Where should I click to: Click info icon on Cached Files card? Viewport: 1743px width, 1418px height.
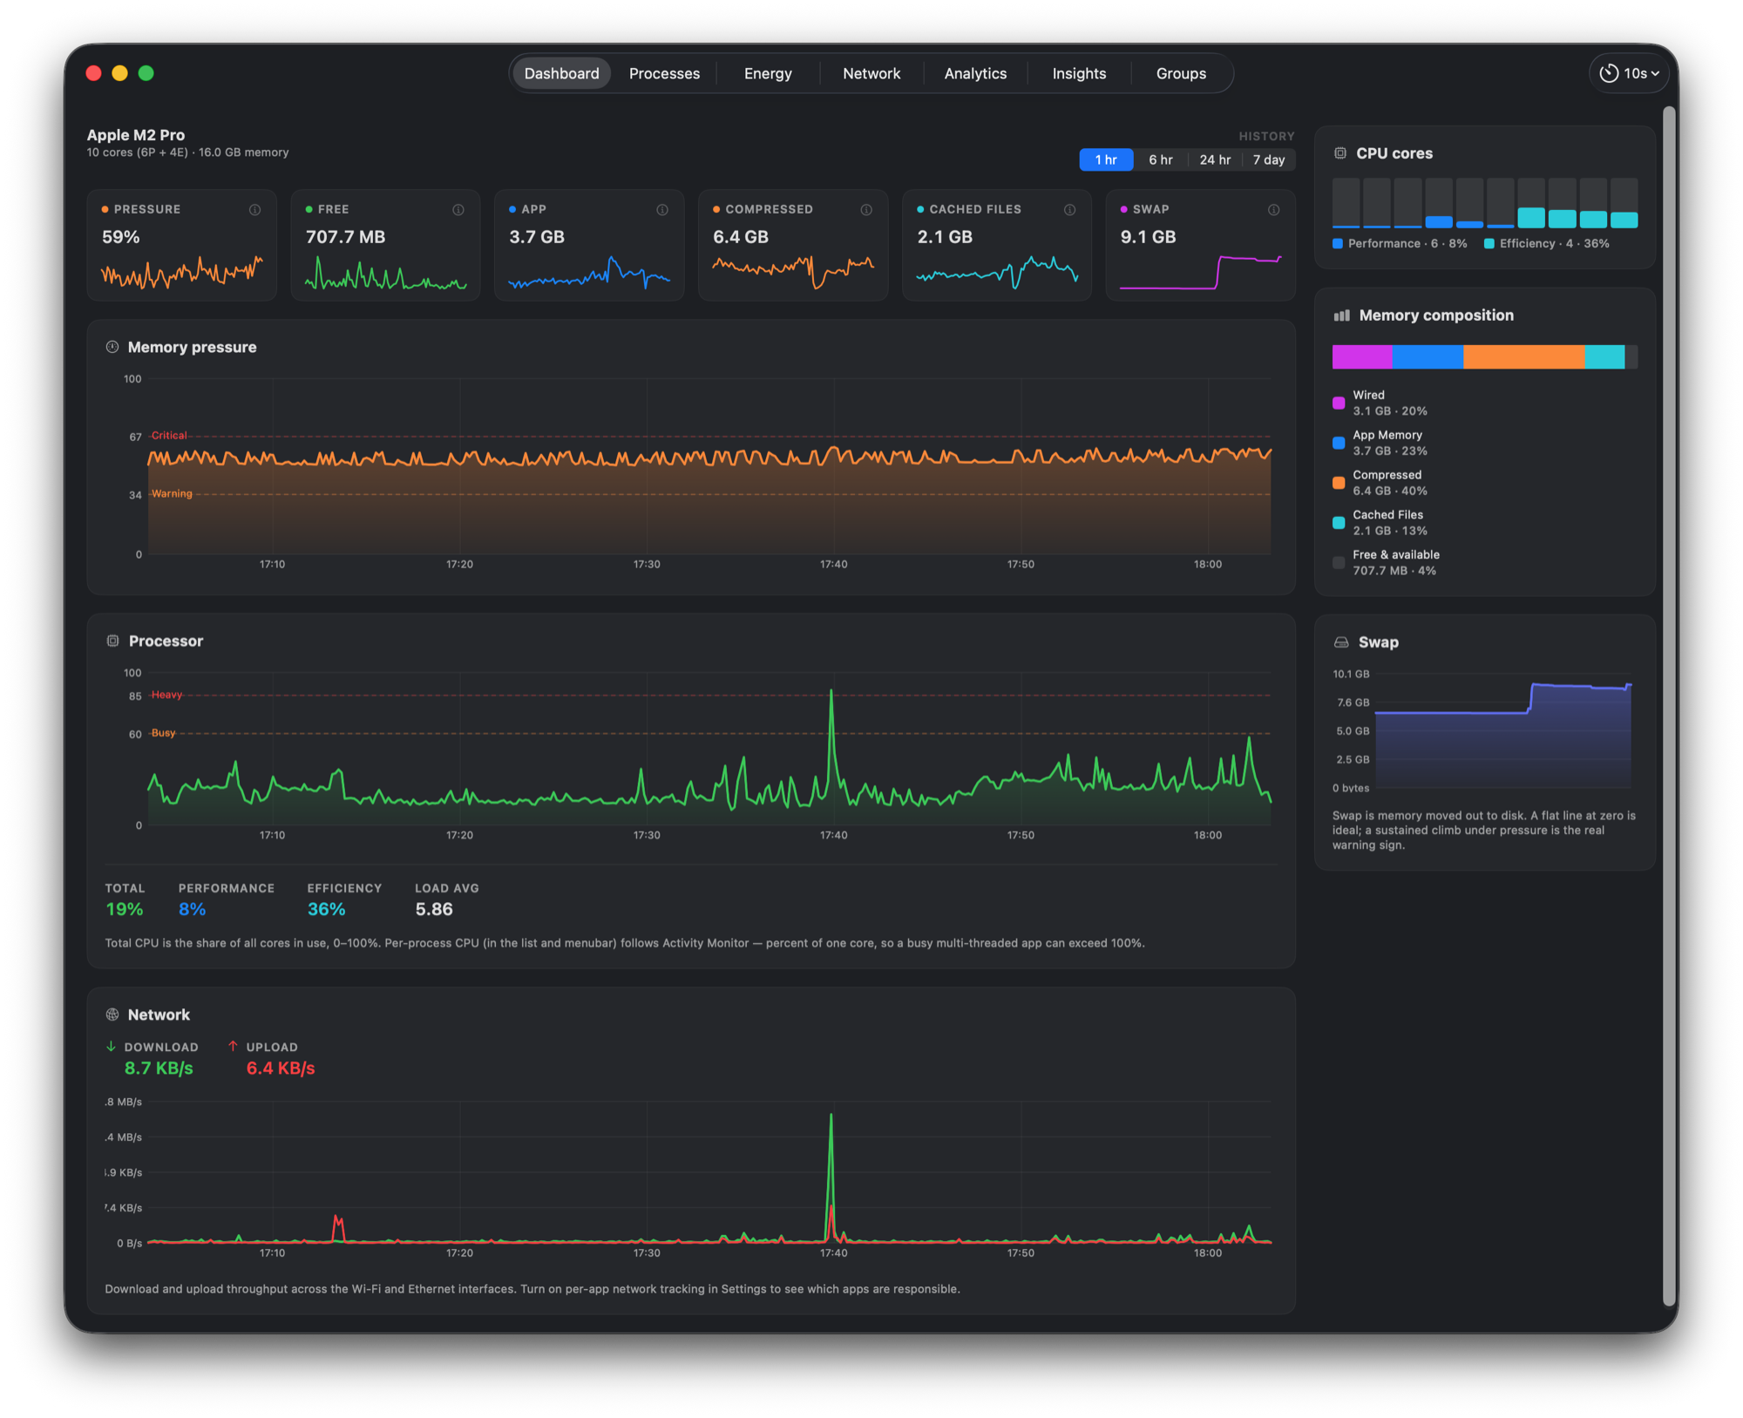click(x=1069, y=210)
